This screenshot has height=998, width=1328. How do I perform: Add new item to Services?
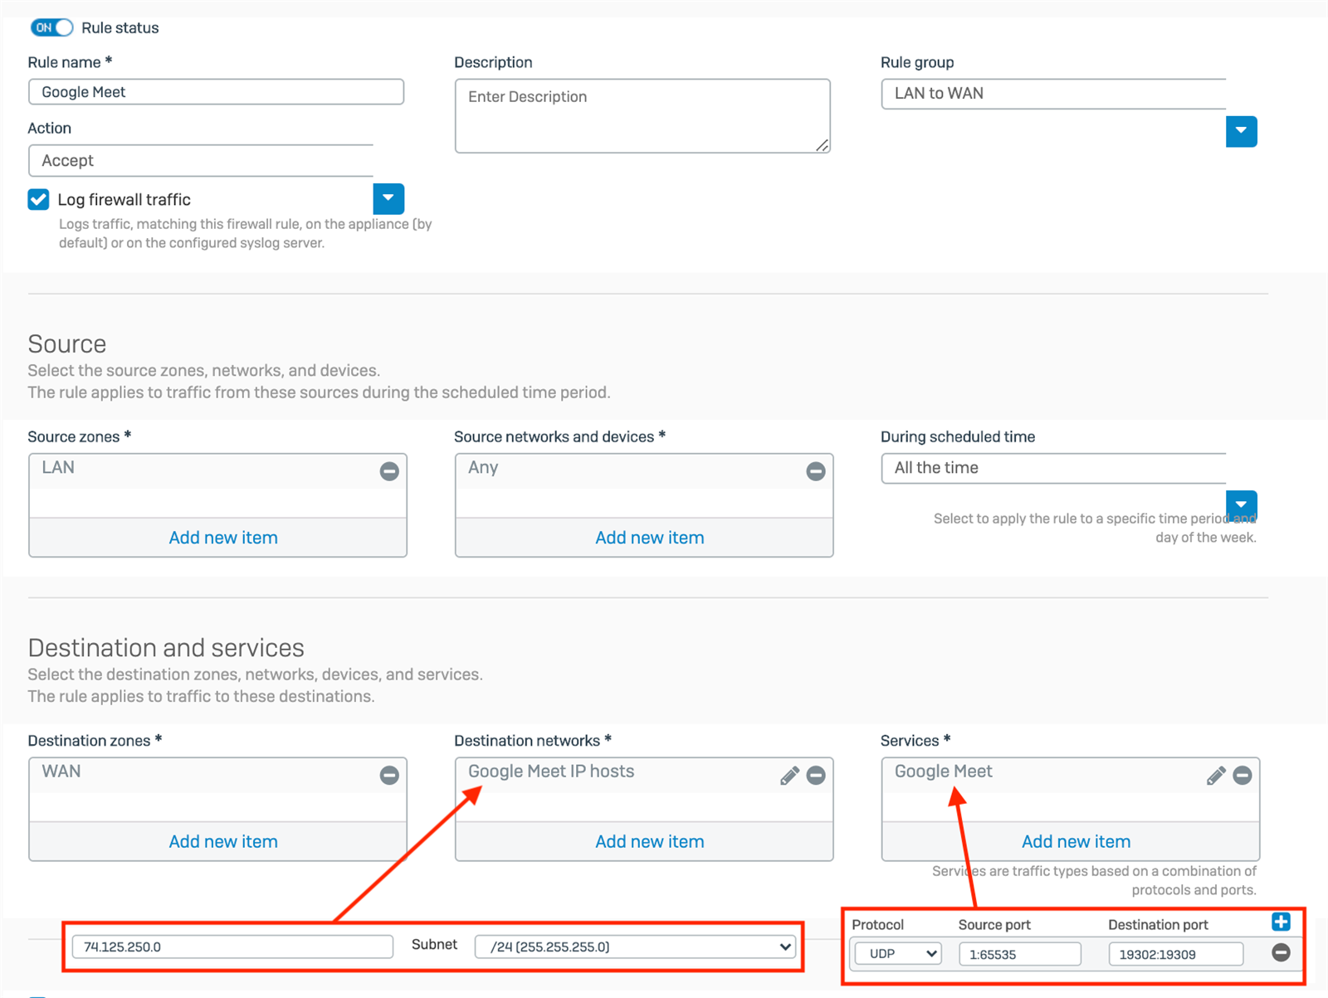[1076, 841]
